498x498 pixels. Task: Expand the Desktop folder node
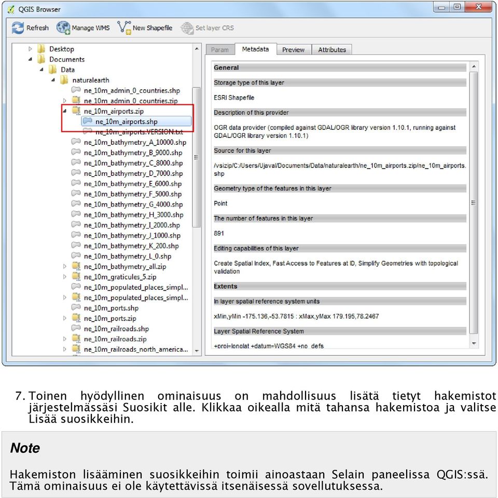click(30, 49)
